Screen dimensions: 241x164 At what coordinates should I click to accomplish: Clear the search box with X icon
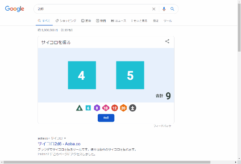coord(154,9)
